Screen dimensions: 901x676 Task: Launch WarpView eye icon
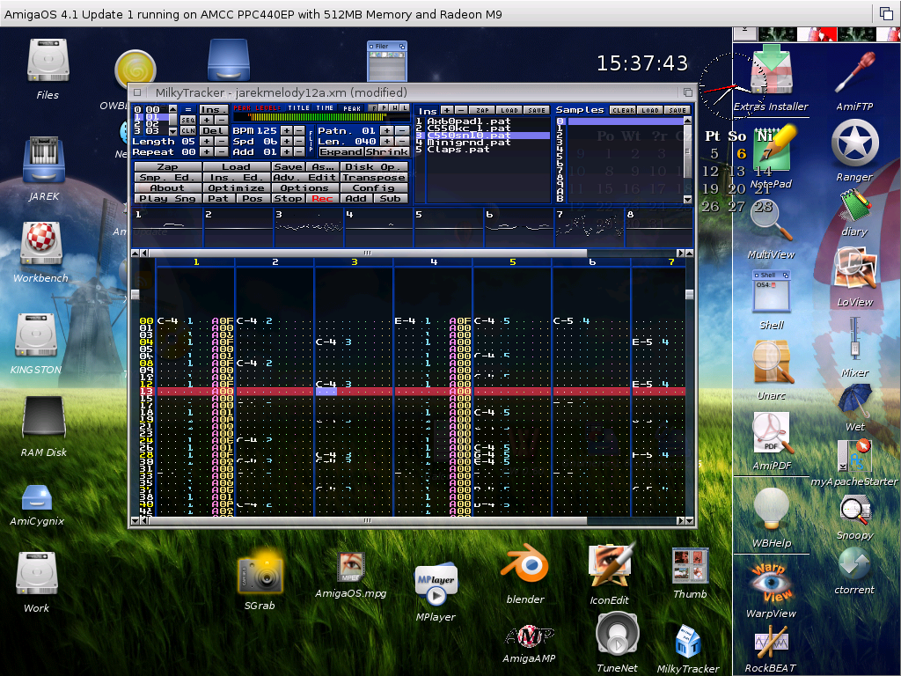(x=771, y=582)
